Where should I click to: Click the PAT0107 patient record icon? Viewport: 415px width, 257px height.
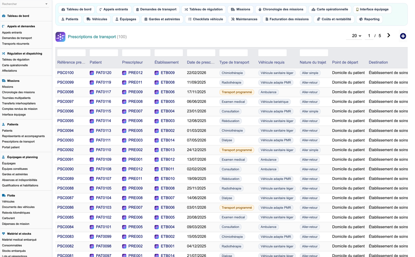(92, 179)
